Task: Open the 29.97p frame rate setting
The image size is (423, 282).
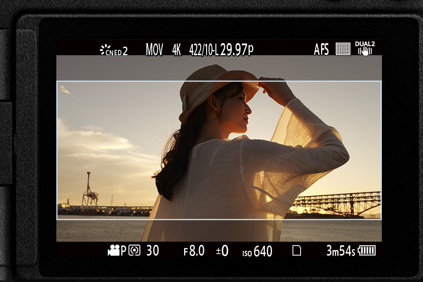Action: (x=237, y=49)
